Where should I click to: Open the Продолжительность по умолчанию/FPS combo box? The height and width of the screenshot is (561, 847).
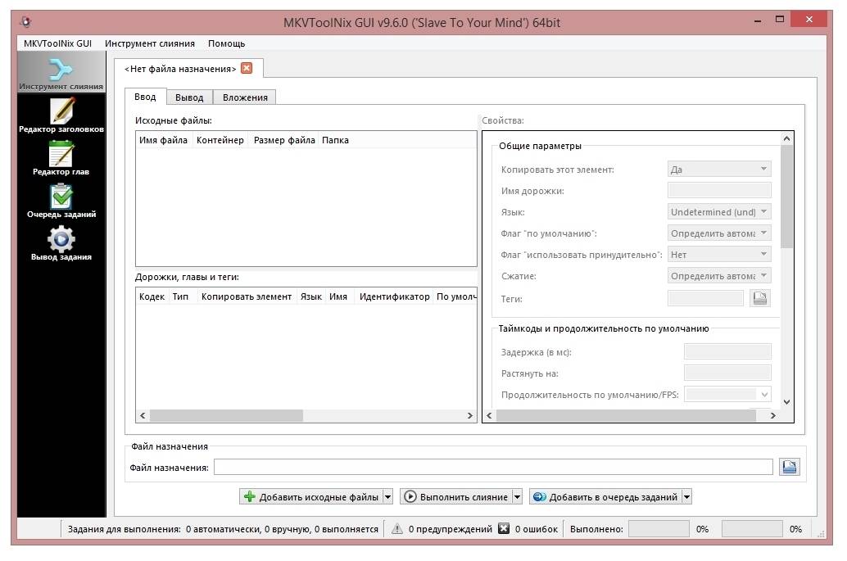point(727,394)
